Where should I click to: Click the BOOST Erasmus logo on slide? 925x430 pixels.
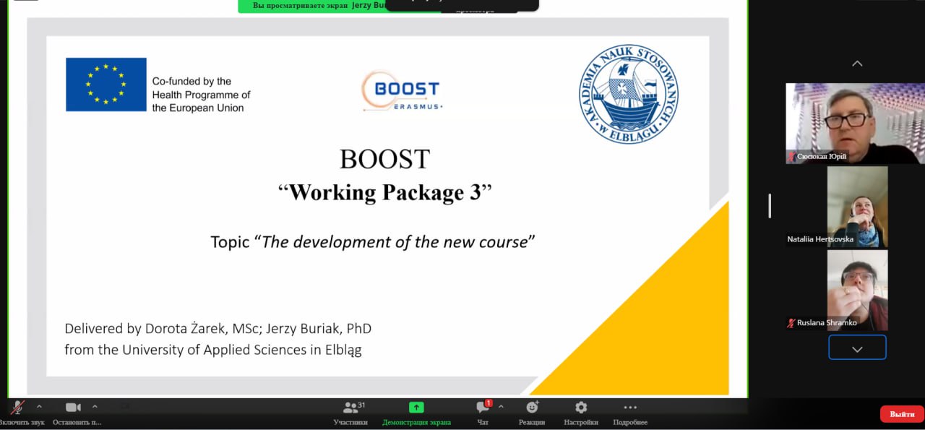click(x=401, y=91)
